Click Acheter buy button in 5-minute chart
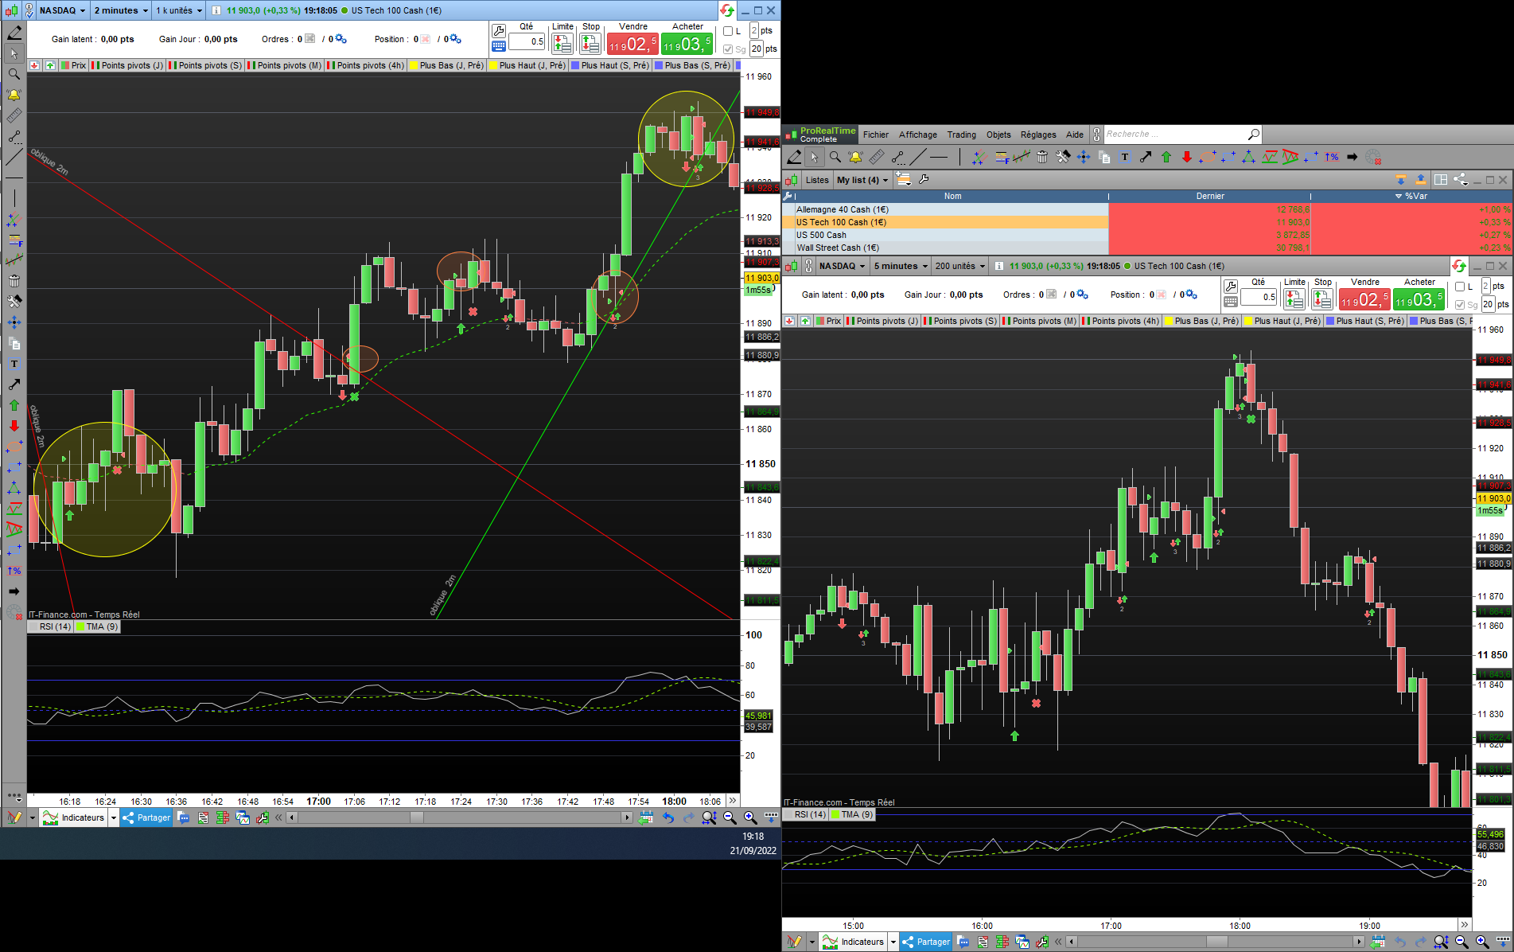 [1419, 299]
